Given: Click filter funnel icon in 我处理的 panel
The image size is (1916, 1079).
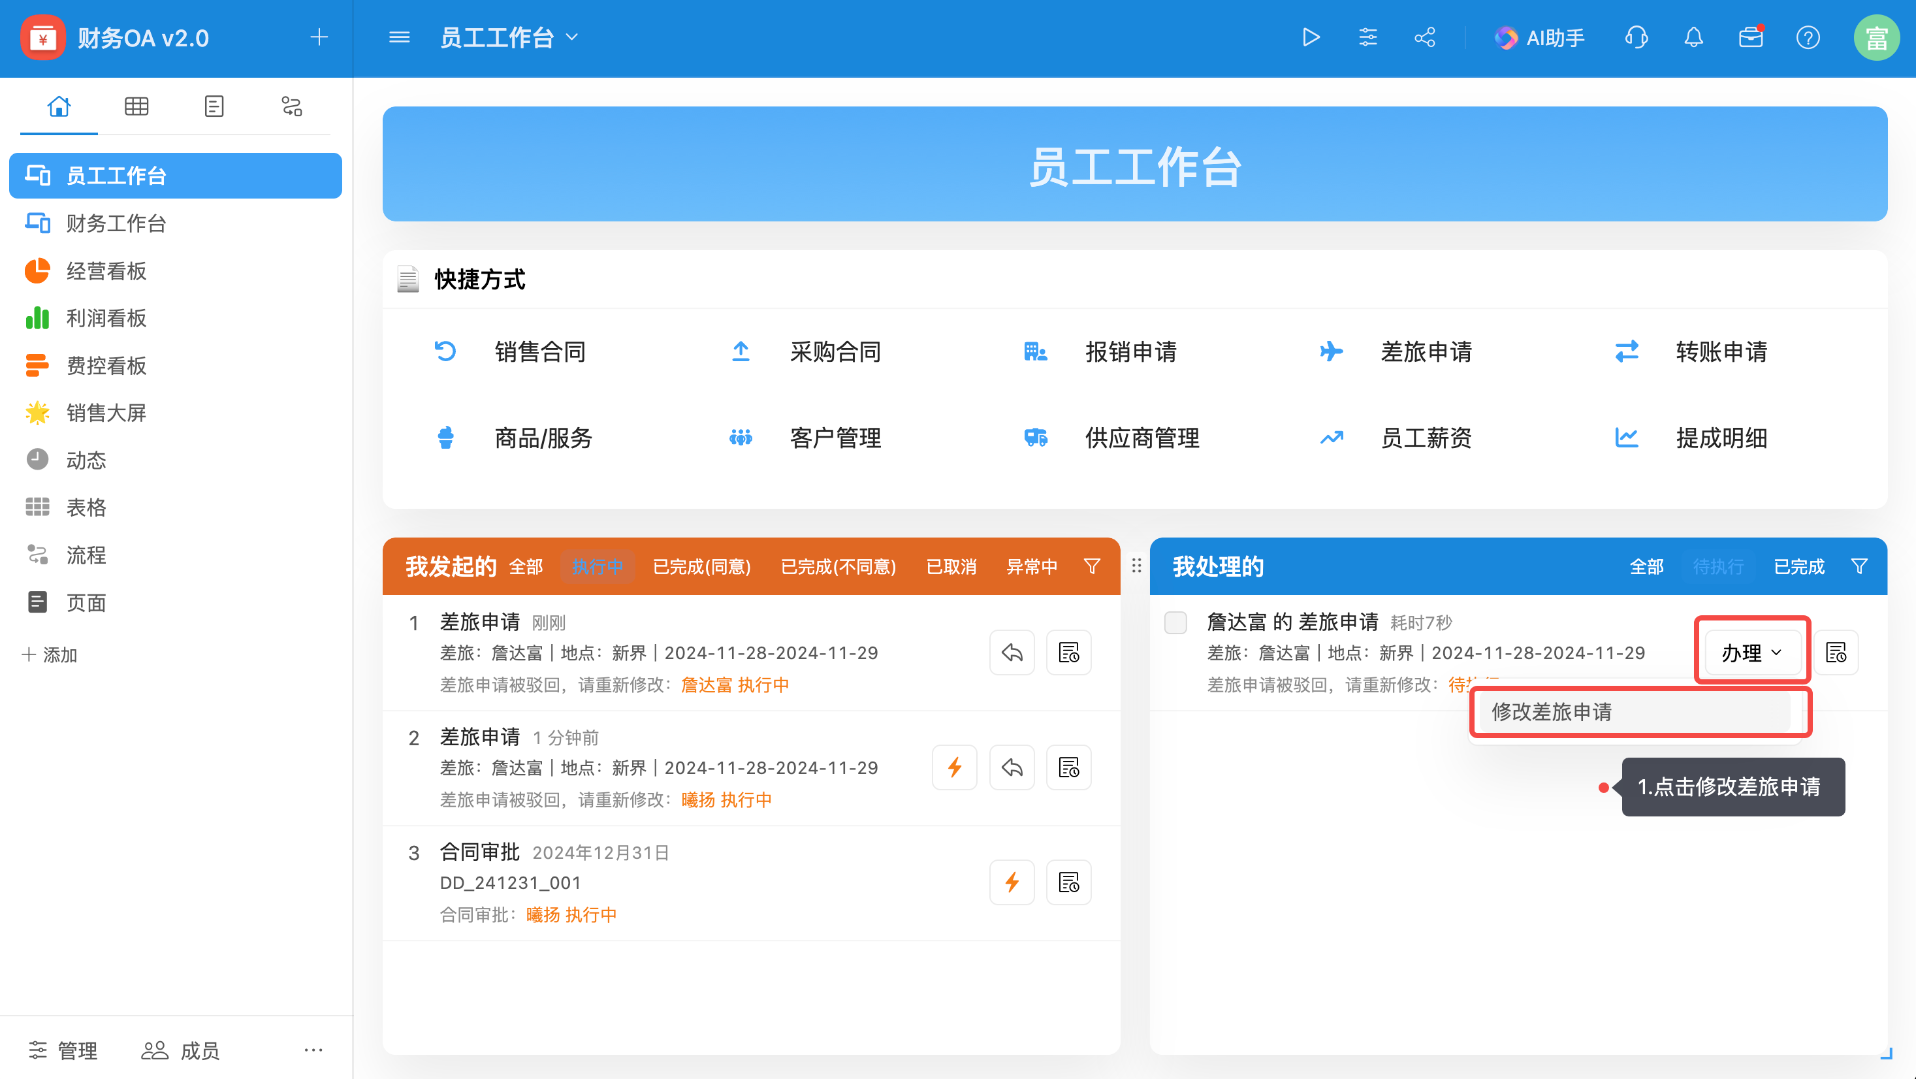Looking at the screenshot, I should tap(1859, 567).
